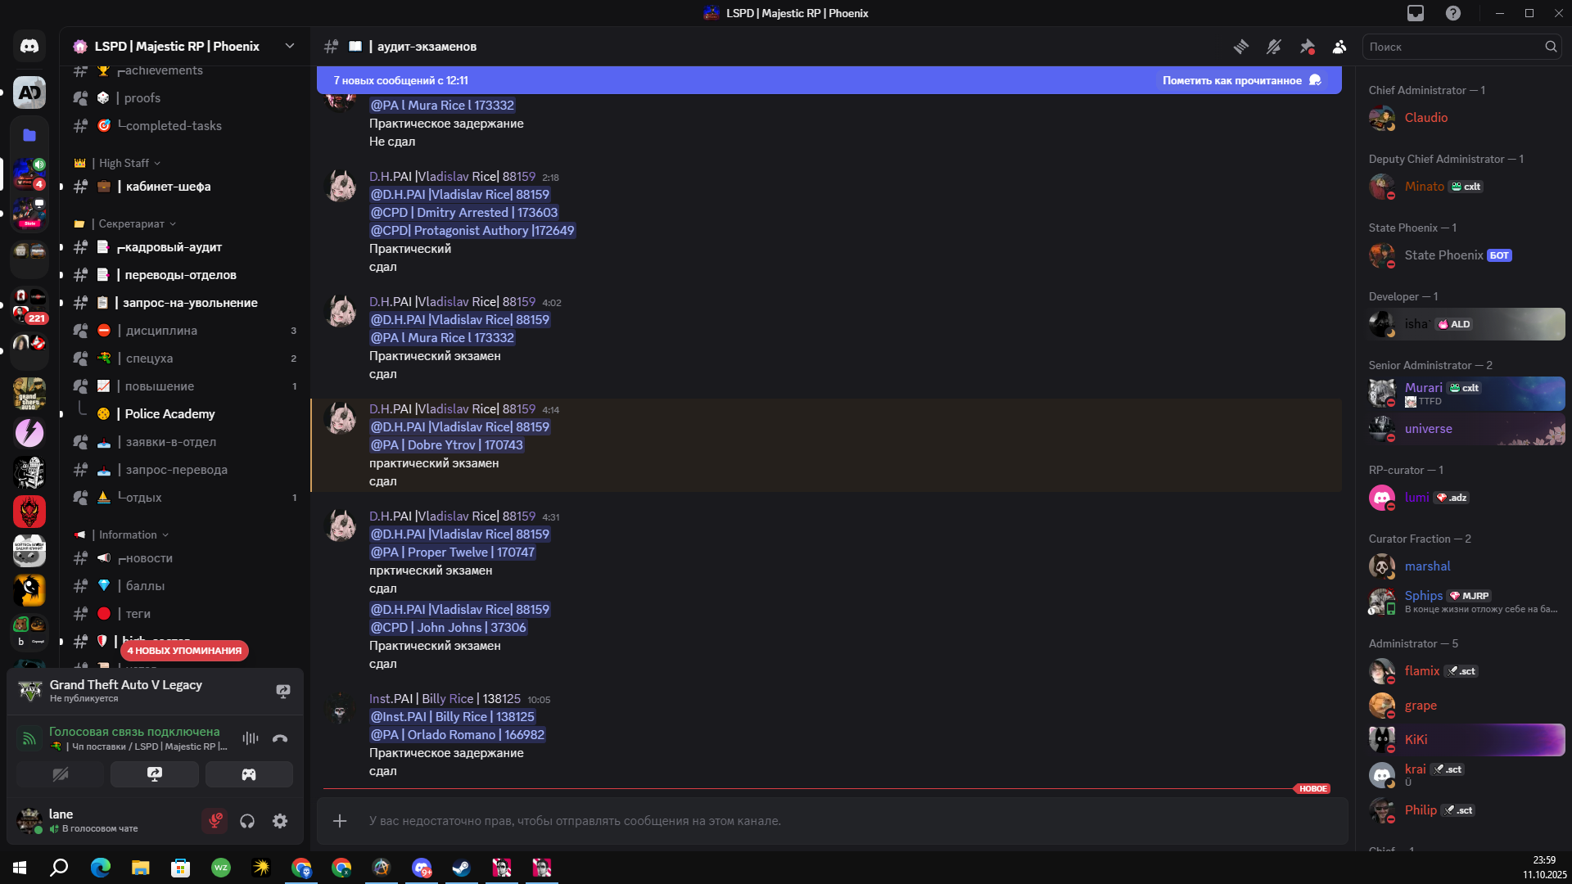Open user settings gear icon
The image size is (1572, 884).
point(280,821)
